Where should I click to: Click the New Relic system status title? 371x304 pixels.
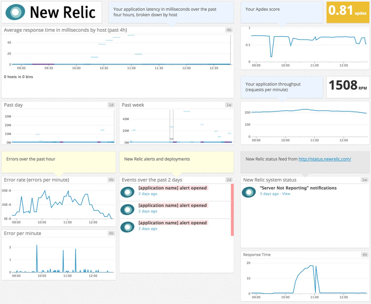pyautogui.click(x=270, y=180)
